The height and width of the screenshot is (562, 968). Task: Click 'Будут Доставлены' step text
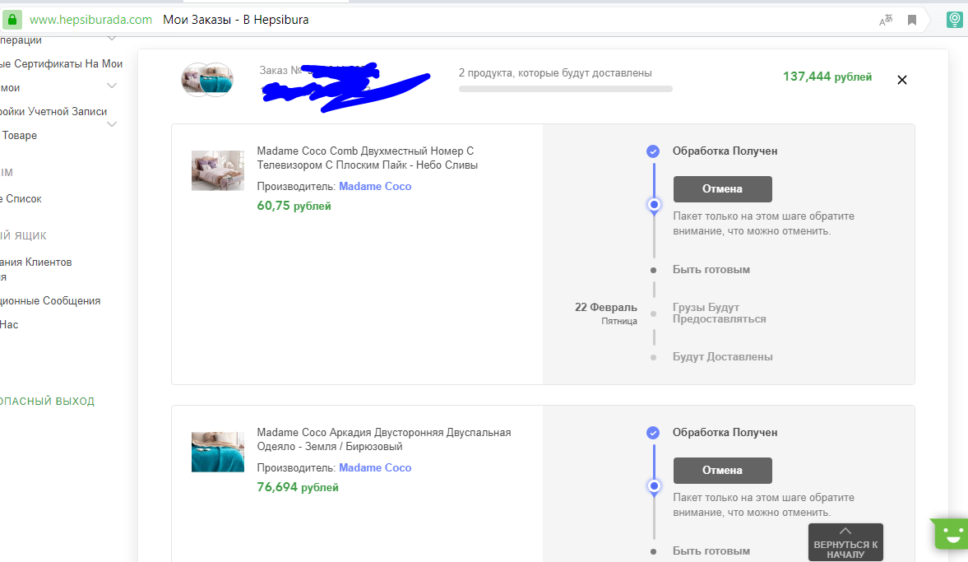coord(722,357)
